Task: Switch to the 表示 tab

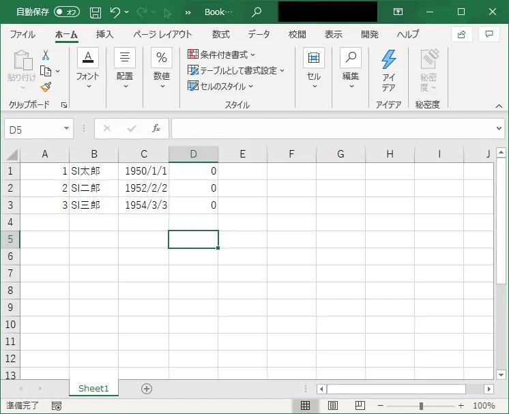Action: (x=334, y=34)
